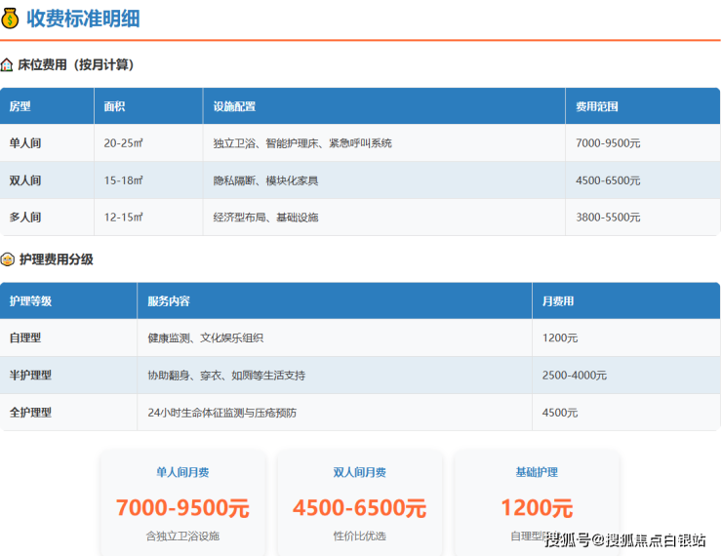The width and height of the screenshot is (722, 556).
Task: Click the 设施配置 column header
Action: 234,106
